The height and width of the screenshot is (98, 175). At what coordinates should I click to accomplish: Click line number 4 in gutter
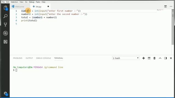(16, 21)
